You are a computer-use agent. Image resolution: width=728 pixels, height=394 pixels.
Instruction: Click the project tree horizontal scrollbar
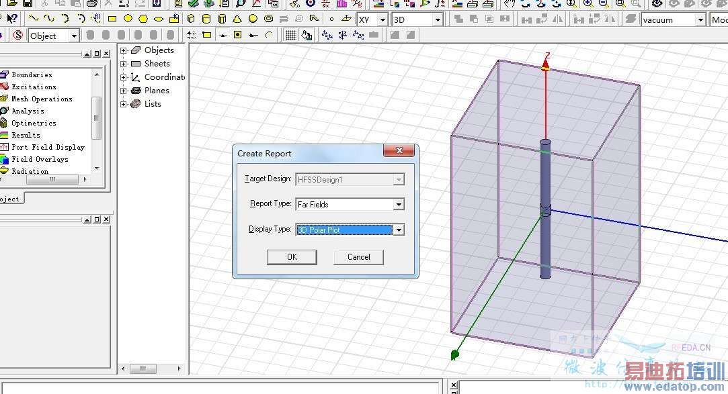tap(52, 179)
